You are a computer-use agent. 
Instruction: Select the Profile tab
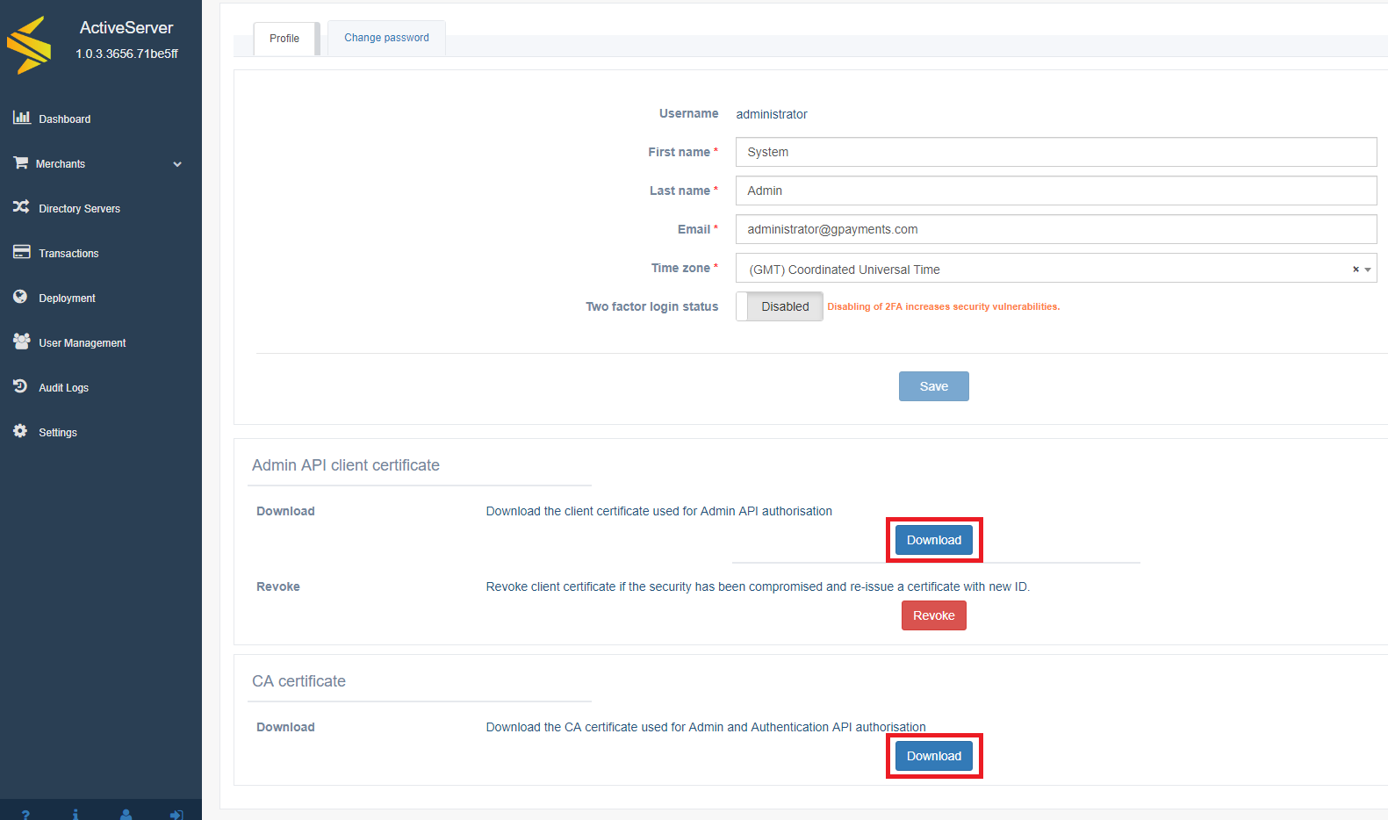tap(284, 39)
